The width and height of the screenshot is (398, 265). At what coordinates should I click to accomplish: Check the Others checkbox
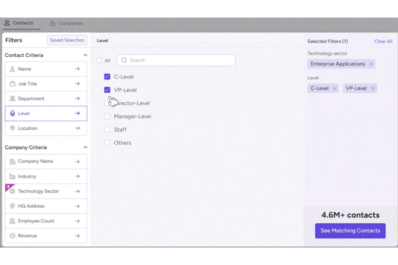point(107,143)
